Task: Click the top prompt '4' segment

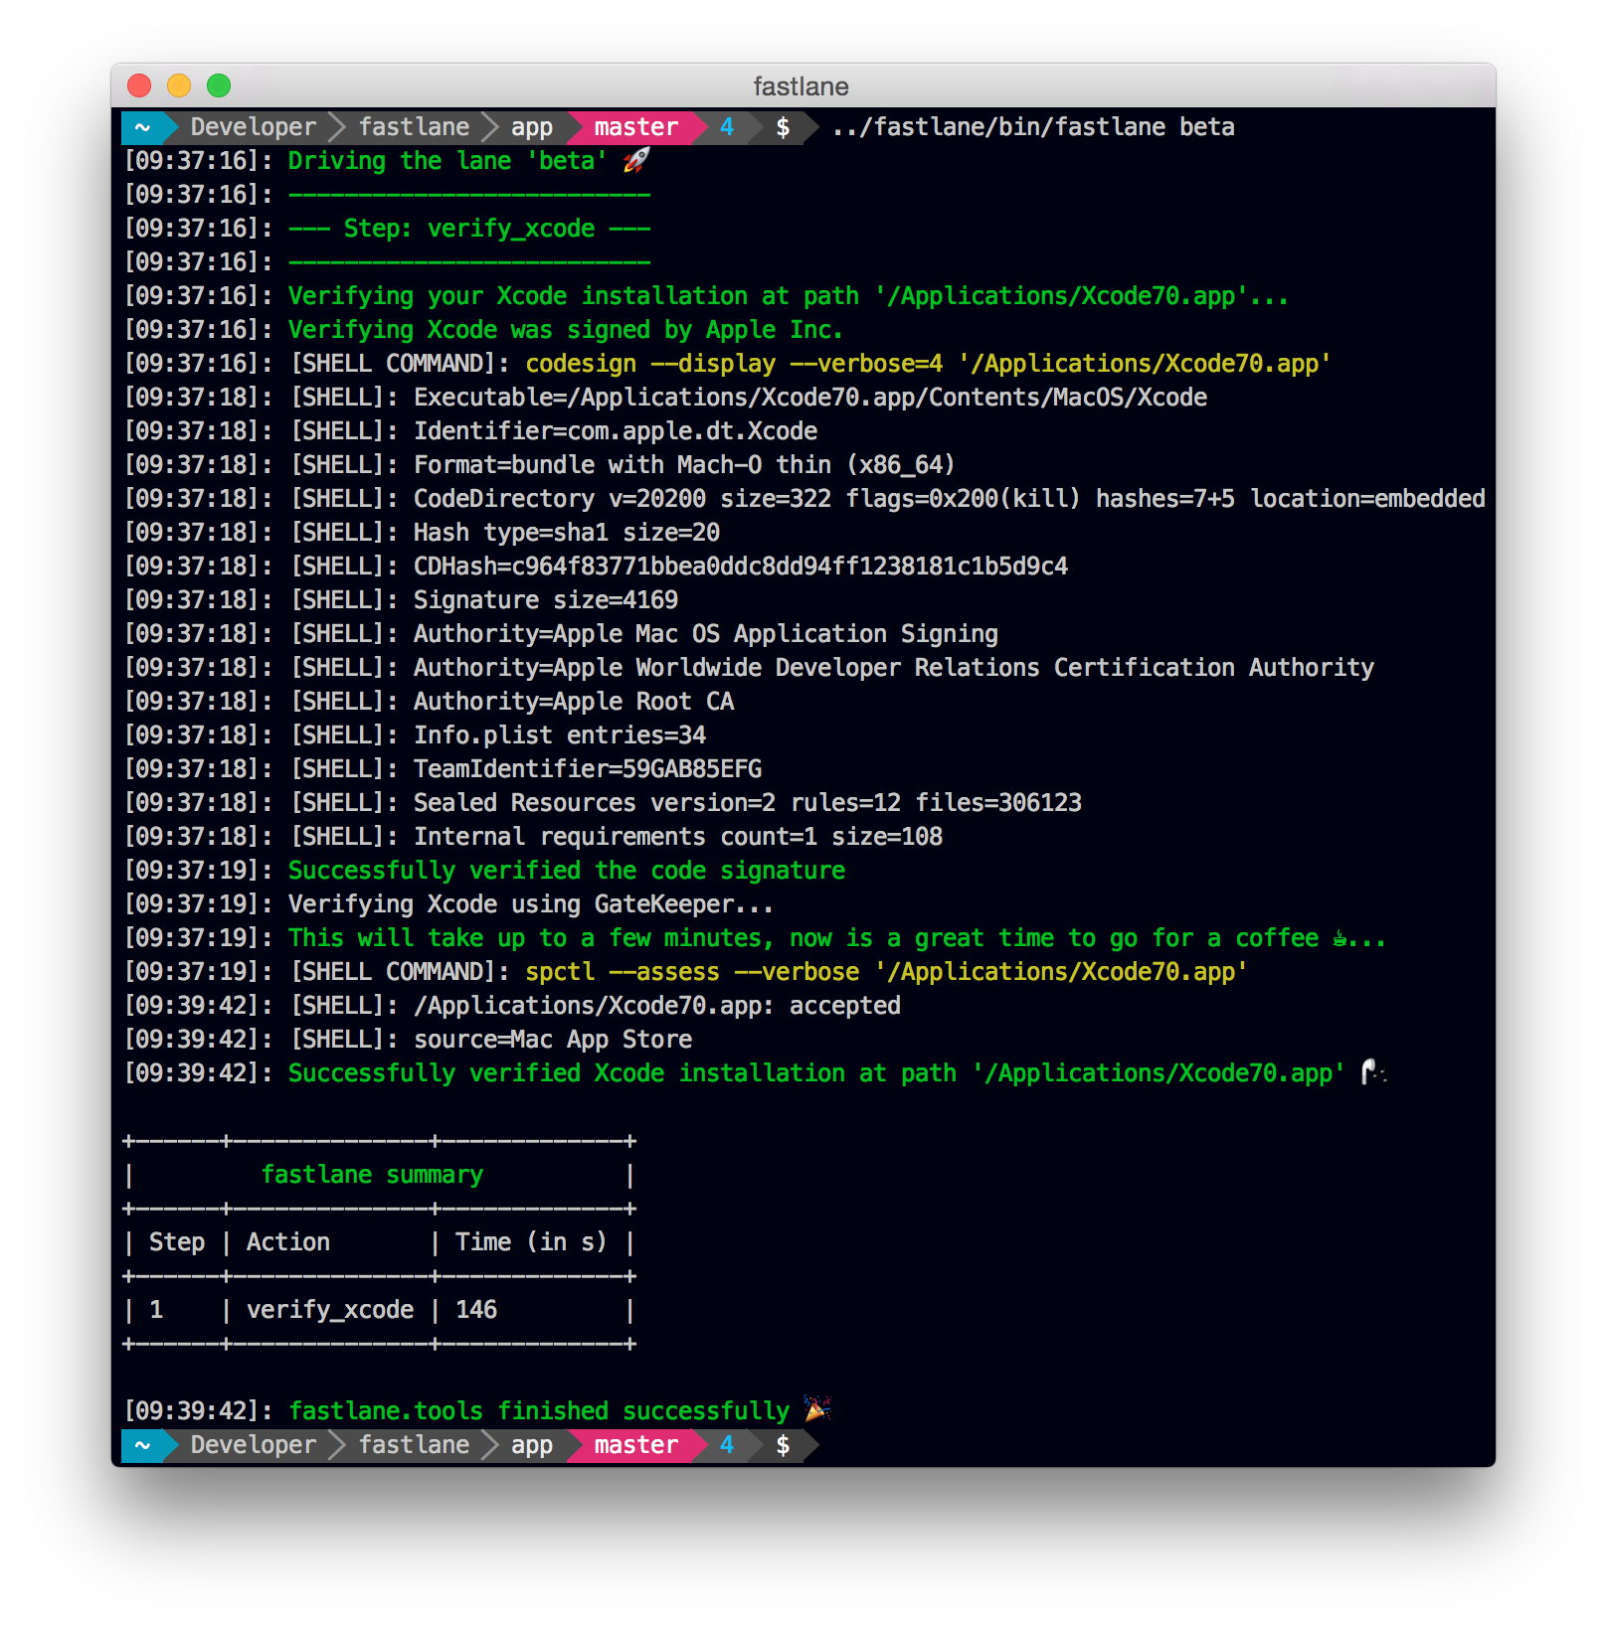Action: pyautogui.click(x=727, y=127)
